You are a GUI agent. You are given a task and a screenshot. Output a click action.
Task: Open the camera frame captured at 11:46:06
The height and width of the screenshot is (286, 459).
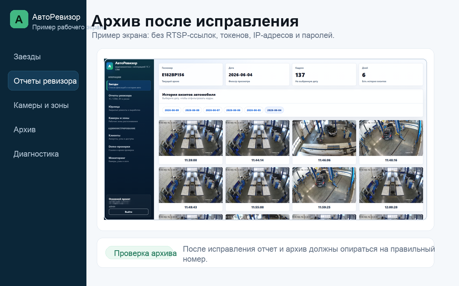[x=324, y=142]
